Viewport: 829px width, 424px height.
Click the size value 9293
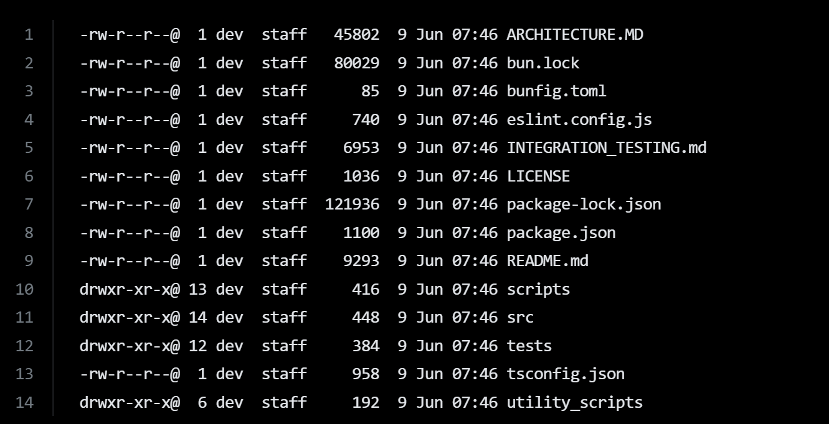(361, 261)
